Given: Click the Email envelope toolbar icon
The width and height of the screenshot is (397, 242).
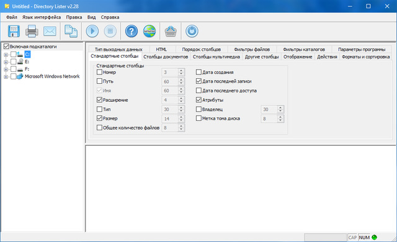Looking at the screenshot, I should coord(50,31).
